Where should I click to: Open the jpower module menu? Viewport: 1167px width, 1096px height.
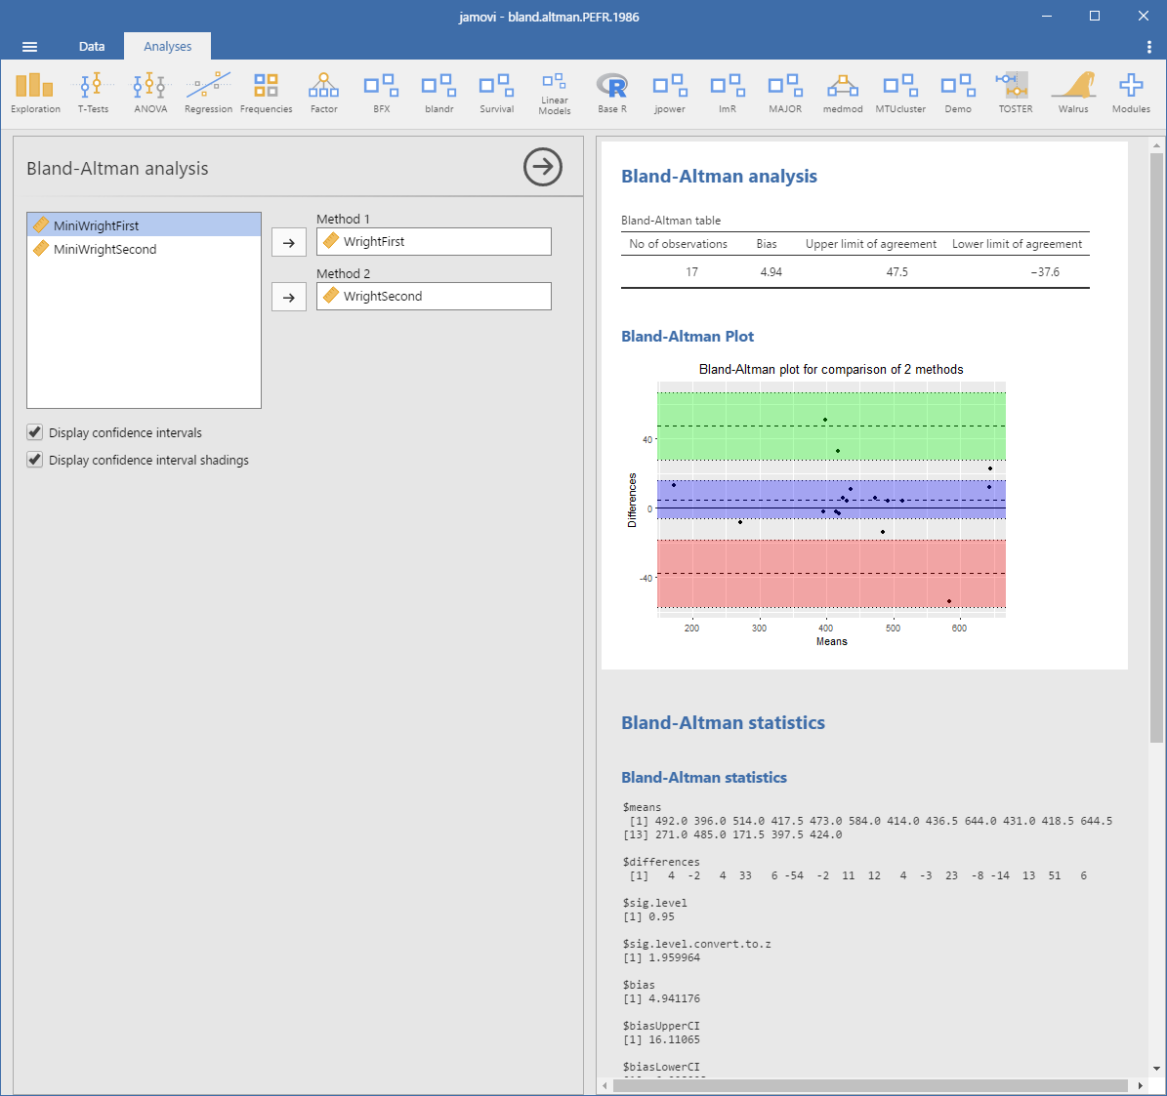(670, 93)
